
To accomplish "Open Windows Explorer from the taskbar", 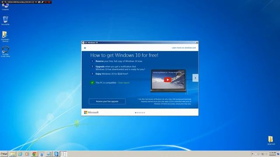I will 13,154.
